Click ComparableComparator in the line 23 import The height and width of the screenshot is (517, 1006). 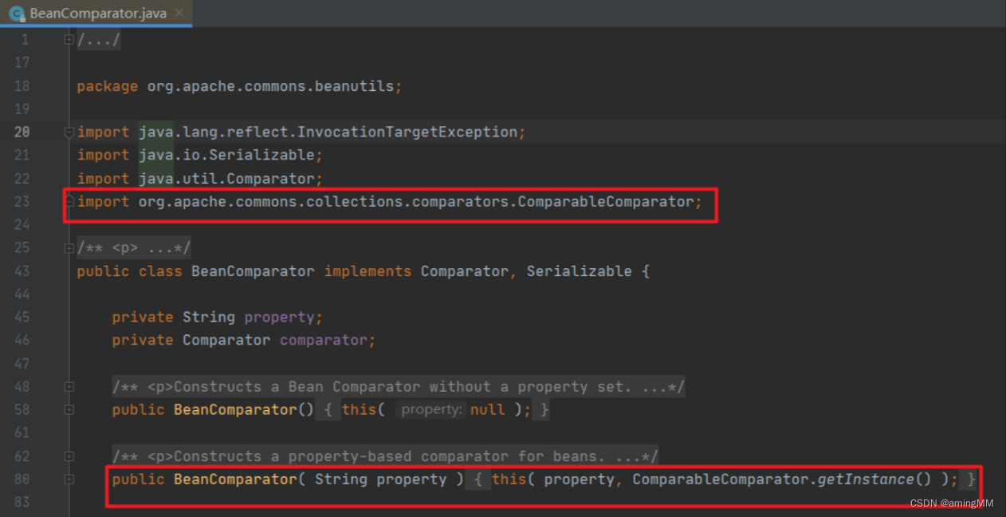tap(606, 202)
